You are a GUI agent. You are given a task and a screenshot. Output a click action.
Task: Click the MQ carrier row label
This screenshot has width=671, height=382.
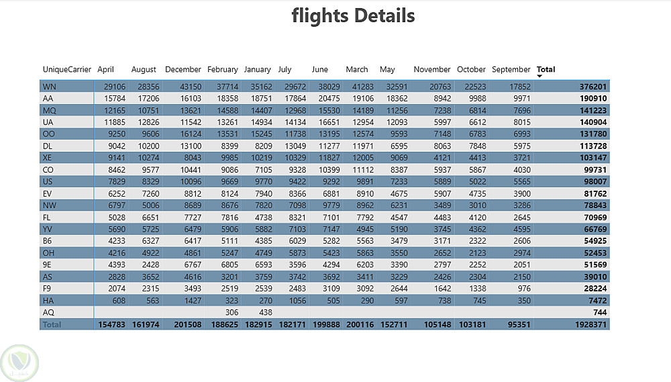tap(49, 110)
